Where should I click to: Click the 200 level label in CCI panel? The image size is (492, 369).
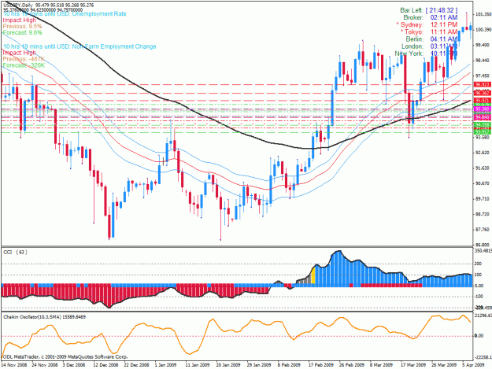tap(478, 264)
